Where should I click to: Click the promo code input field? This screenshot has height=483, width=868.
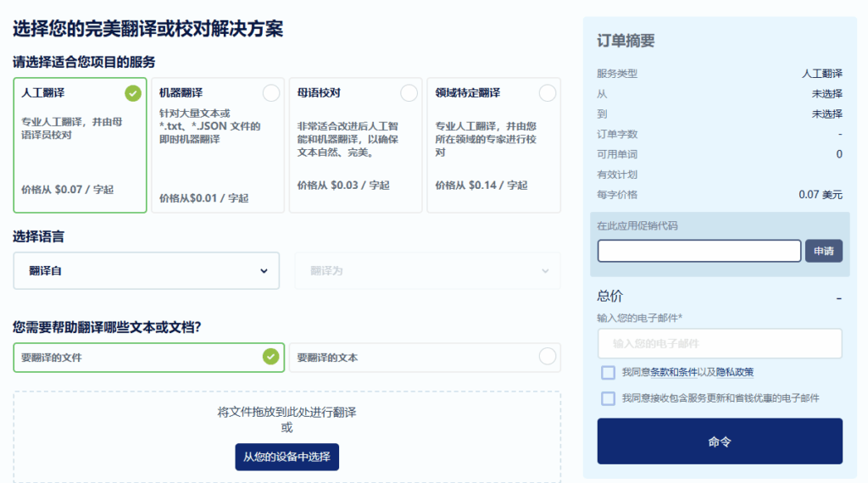point(698,251)
